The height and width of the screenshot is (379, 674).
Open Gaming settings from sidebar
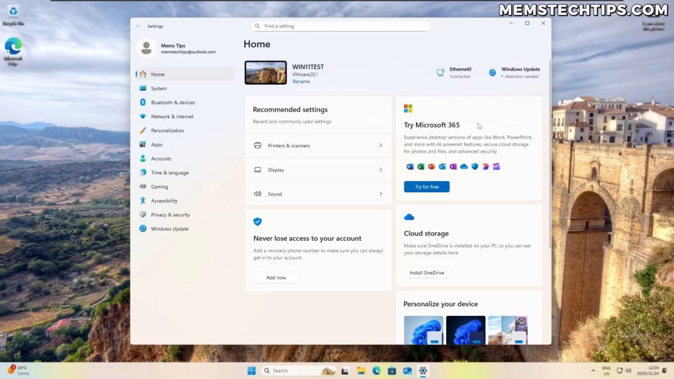coord(158,186)
